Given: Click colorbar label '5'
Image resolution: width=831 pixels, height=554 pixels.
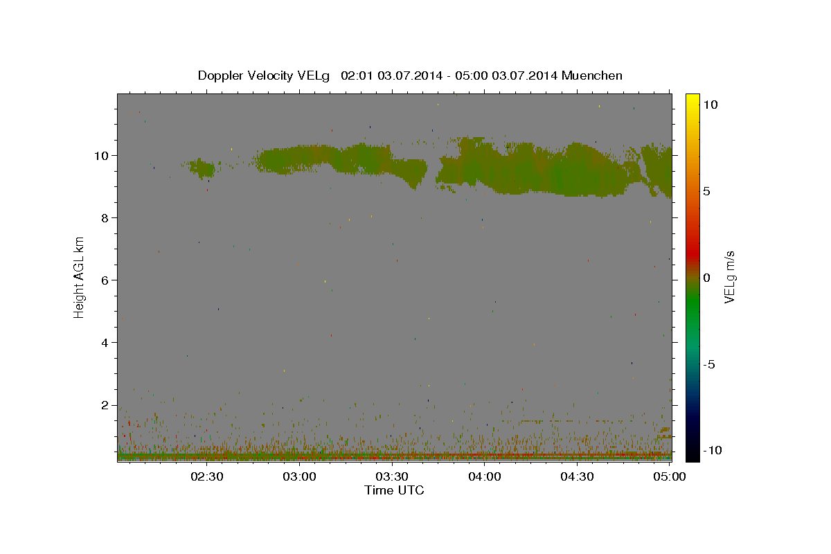Looking at the screenshot, I should 706,191.
